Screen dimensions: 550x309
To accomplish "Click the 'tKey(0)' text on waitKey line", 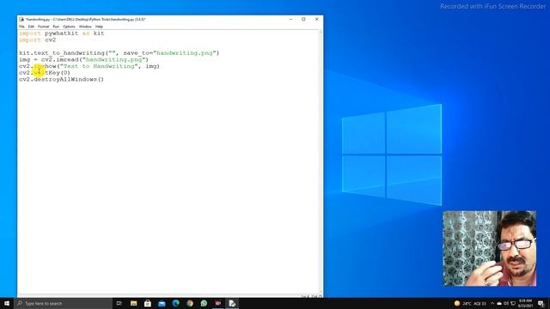I will tap(58, 73).
